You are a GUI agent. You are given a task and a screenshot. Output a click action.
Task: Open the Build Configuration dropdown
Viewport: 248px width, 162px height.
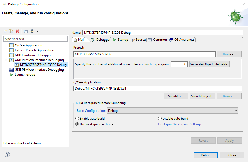tap(236, 111)
